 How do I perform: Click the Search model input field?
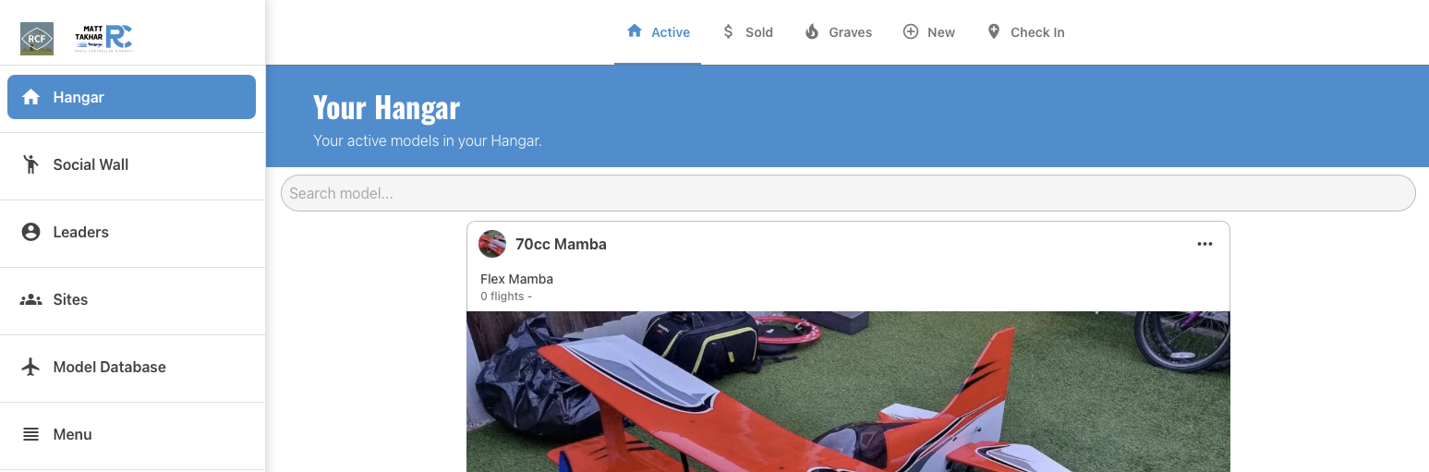point(848,193)
